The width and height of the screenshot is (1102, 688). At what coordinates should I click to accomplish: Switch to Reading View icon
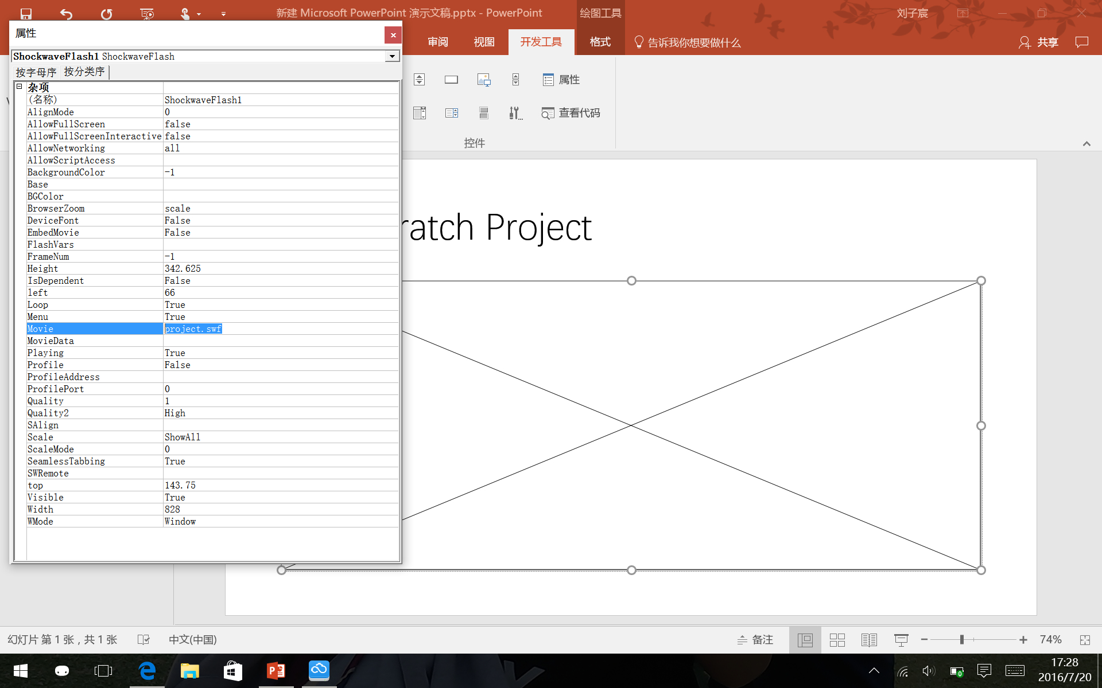[869, 640]
